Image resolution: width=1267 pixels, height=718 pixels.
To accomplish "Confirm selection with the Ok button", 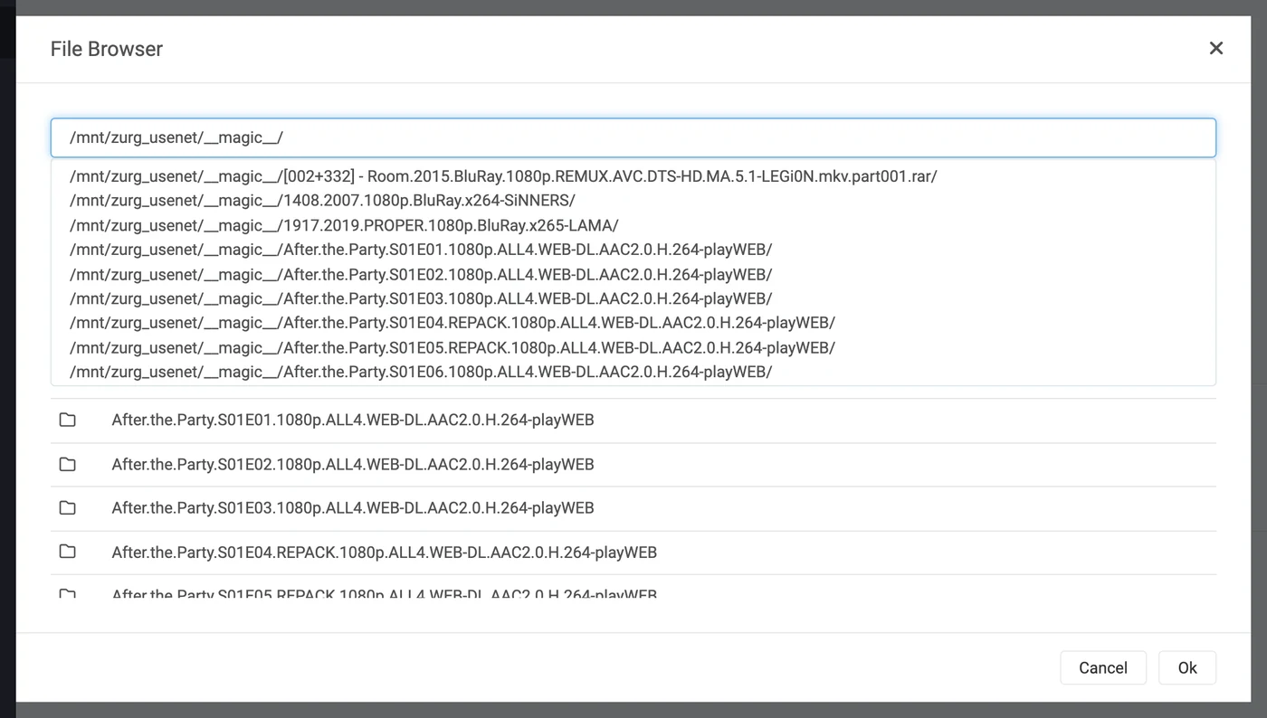I will [1187, 668].
